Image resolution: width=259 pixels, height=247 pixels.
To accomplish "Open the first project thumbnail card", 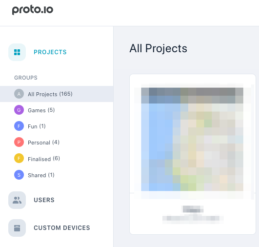I will point(193,154).
